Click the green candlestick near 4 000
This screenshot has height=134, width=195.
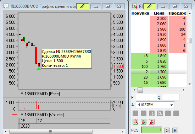pyautogui.click(x=24, y=39)
